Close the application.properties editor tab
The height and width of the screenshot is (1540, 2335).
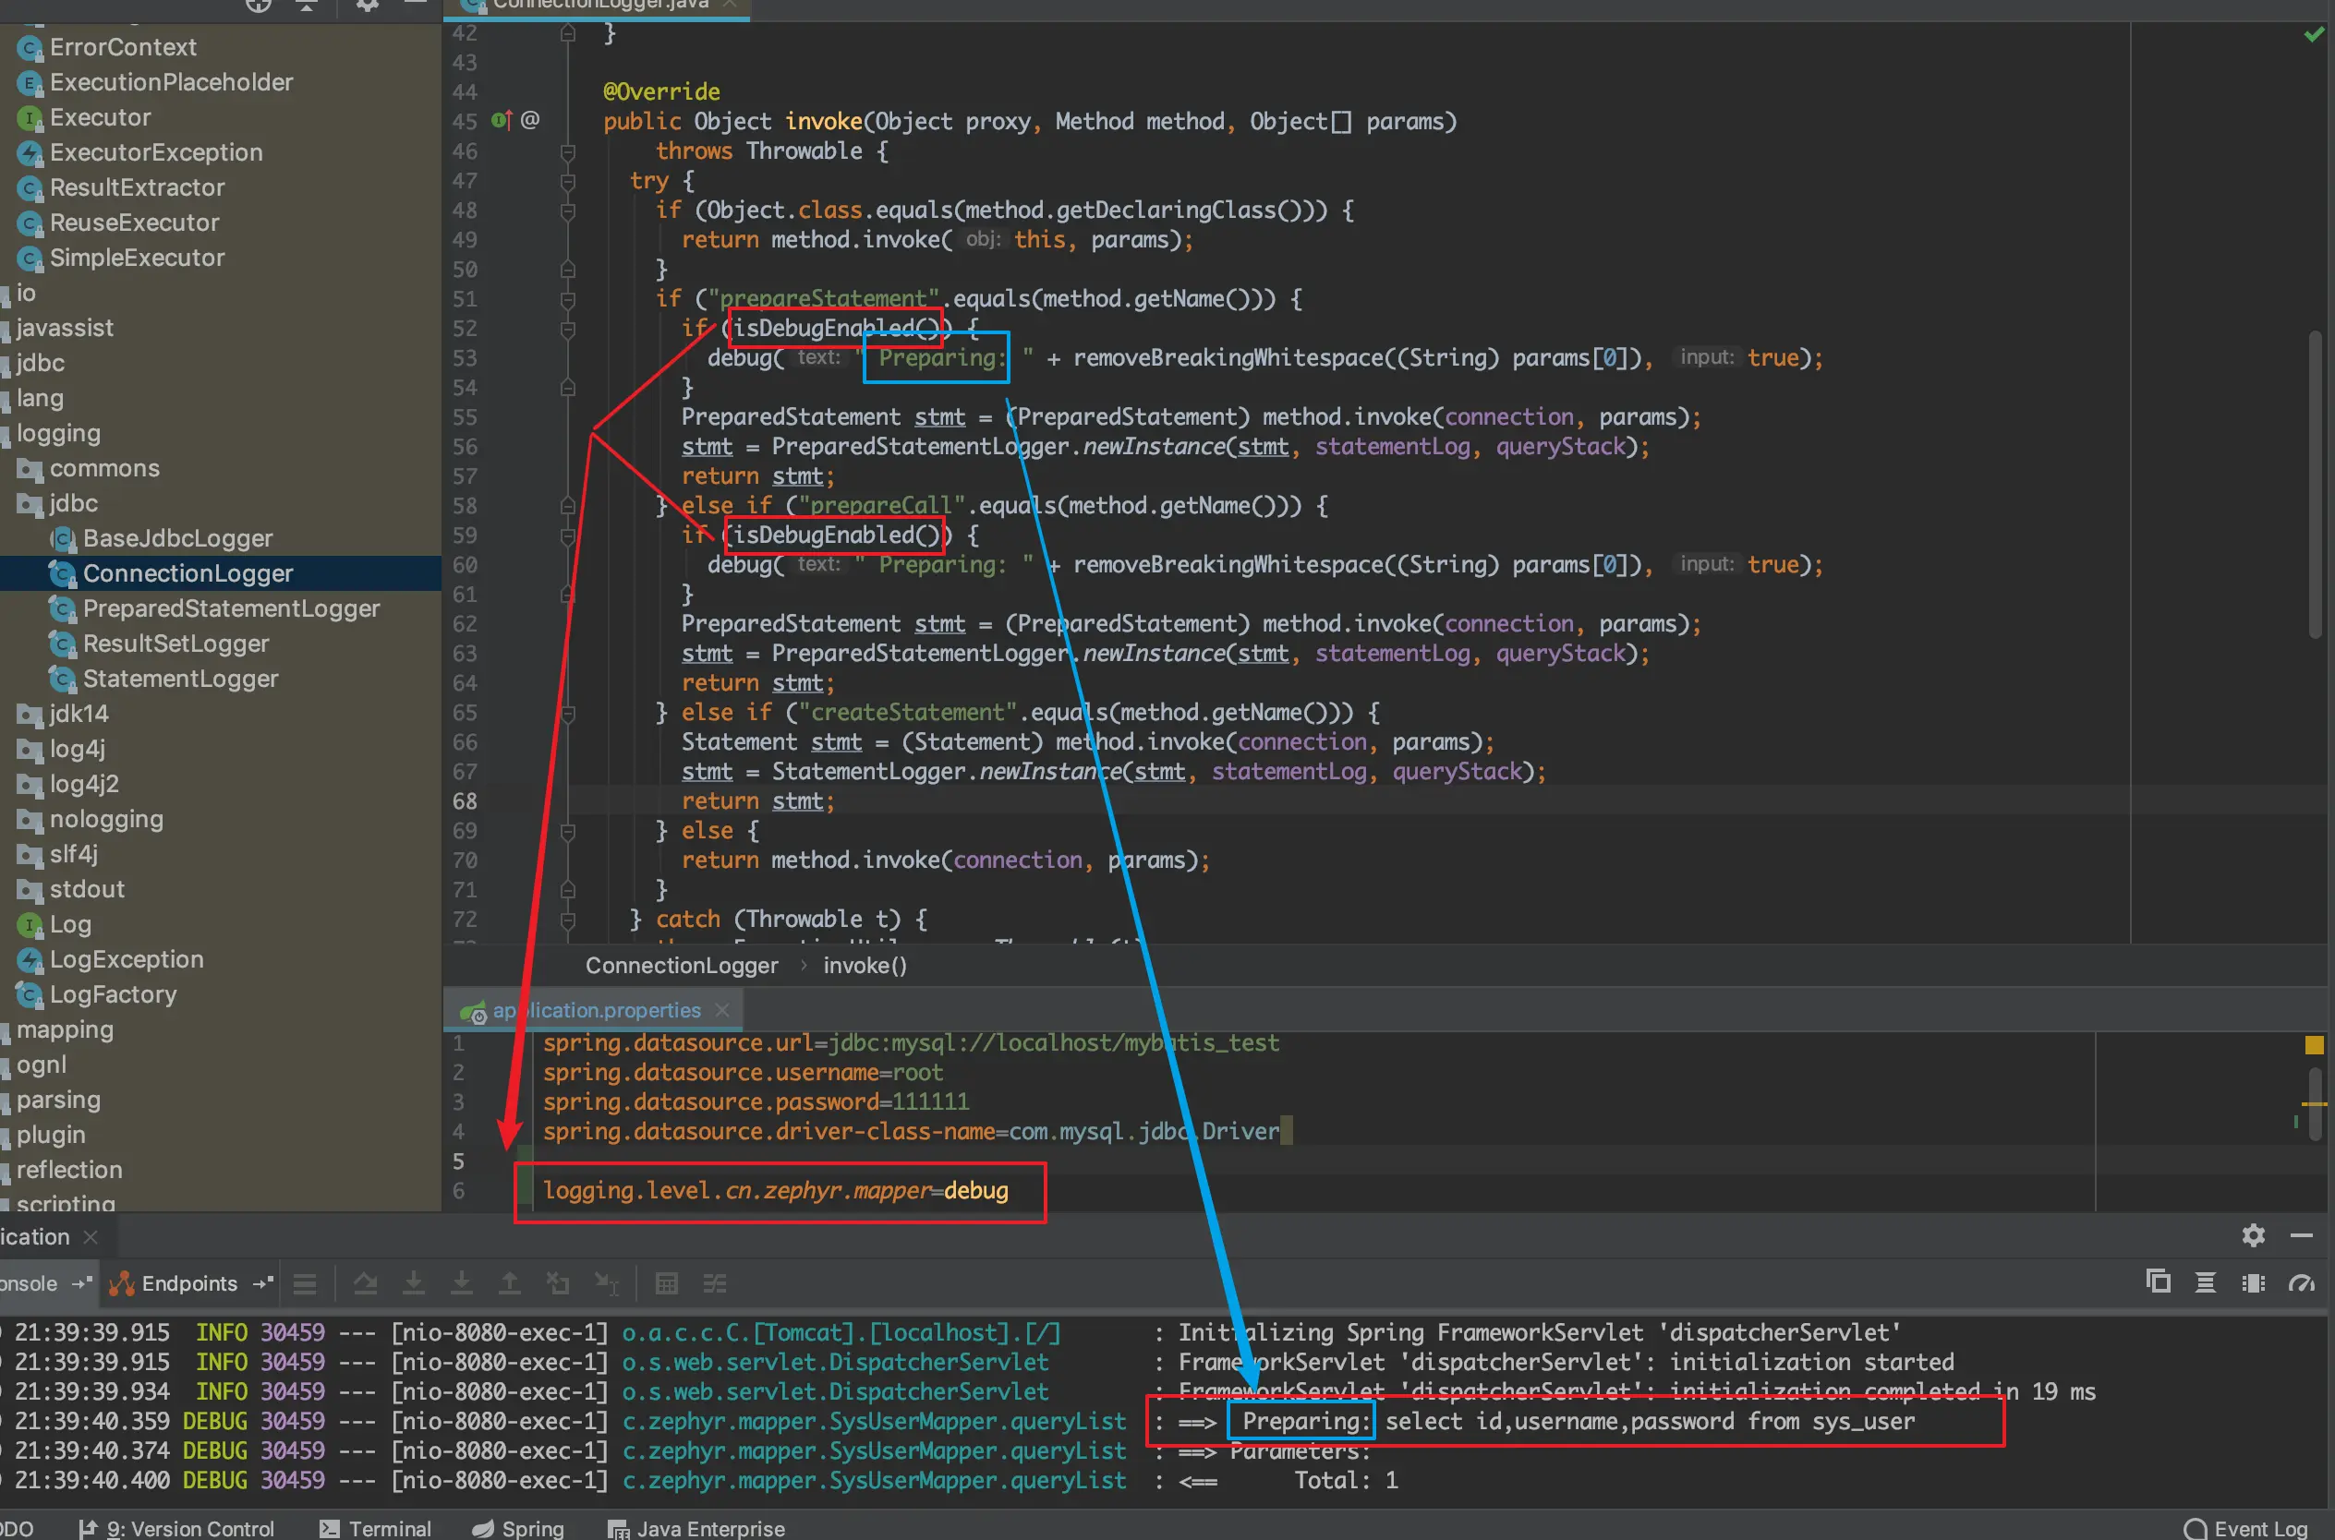(x=722, y=1010)
